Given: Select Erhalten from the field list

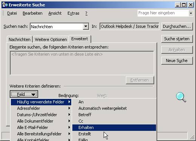Looking at the screenshot, I should (114, 127).
